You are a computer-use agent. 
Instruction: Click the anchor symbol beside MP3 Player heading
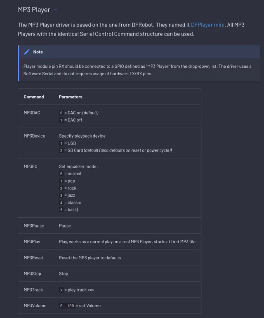tap(56, 10)
